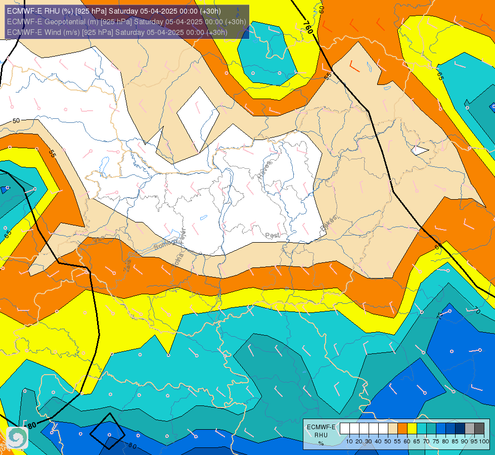This screenshot has width=495, height=455.
Task: Click the legend tick label 10
Action: click(349, 441)
